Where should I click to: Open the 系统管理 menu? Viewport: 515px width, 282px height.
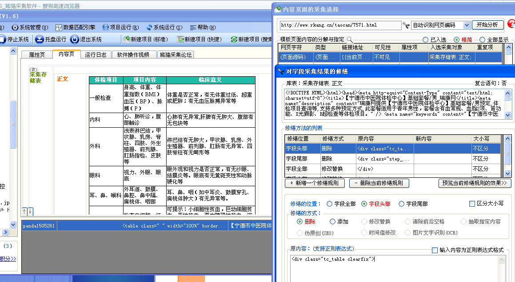coord(33,27)
